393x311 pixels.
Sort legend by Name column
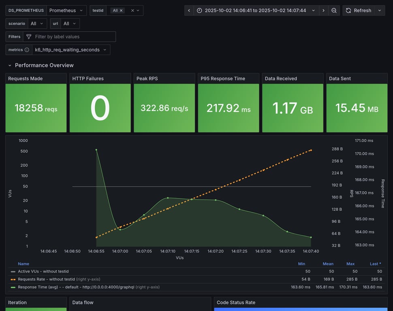tap(23, 264)
